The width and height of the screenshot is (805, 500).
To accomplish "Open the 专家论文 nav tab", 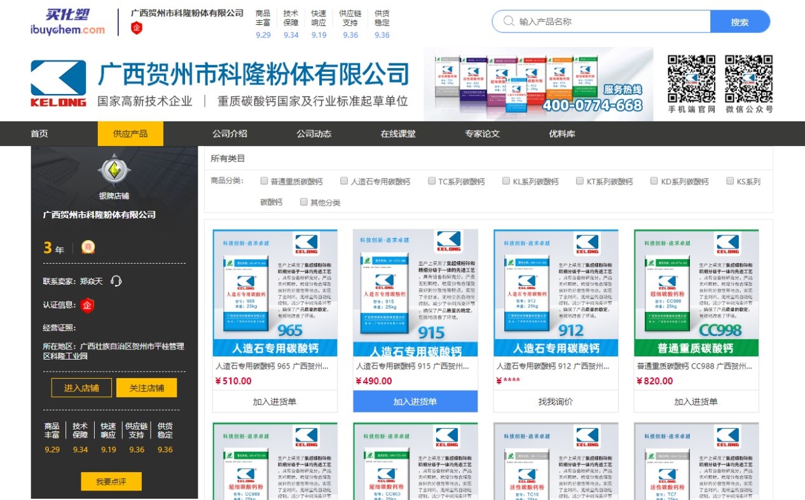I will tap(483, 133).
